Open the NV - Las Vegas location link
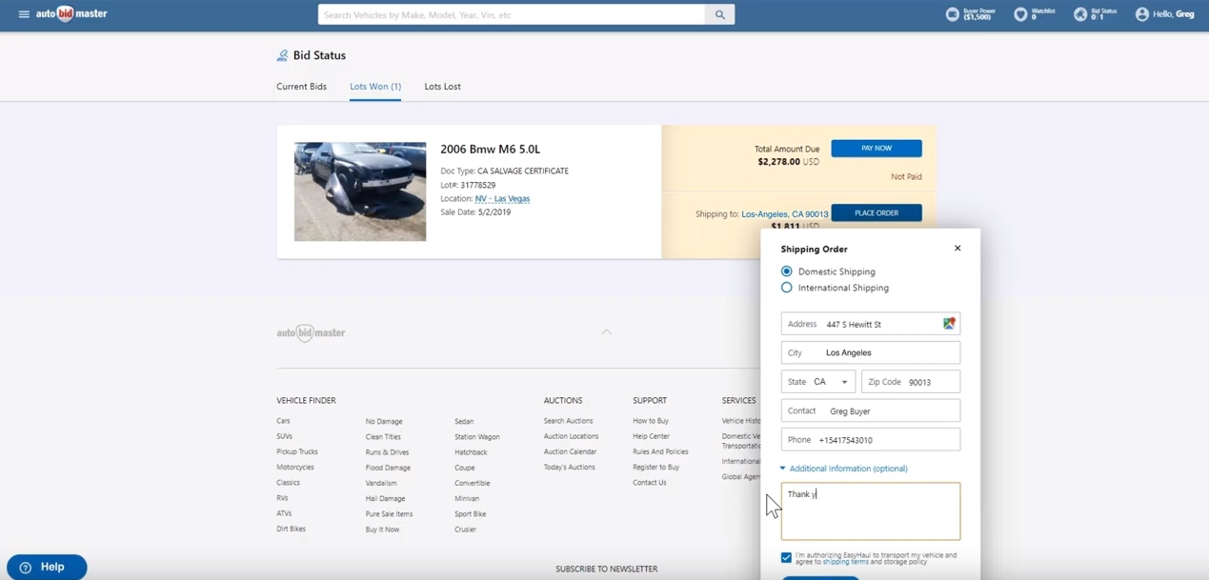 [502, 199]
